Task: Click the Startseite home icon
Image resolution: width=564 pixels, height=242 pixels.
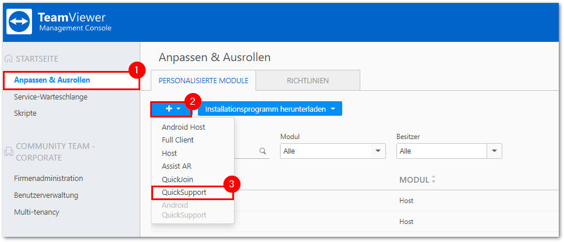Action: pyautogui.click(x=8, y=59)
